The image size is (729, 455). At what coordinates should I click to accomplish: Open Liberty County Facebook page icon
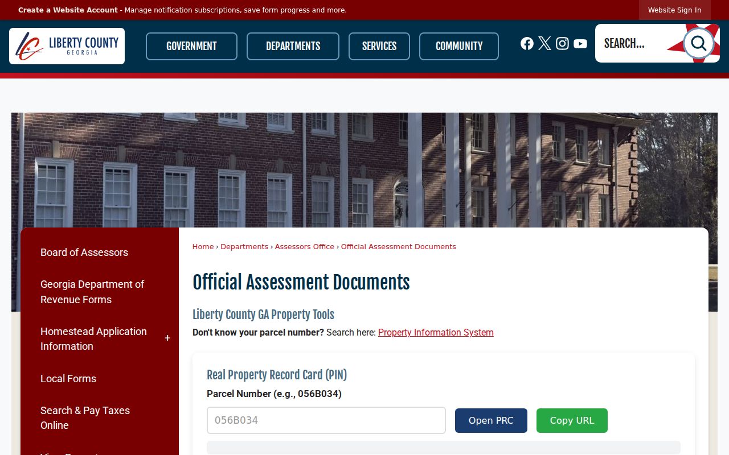527,44
